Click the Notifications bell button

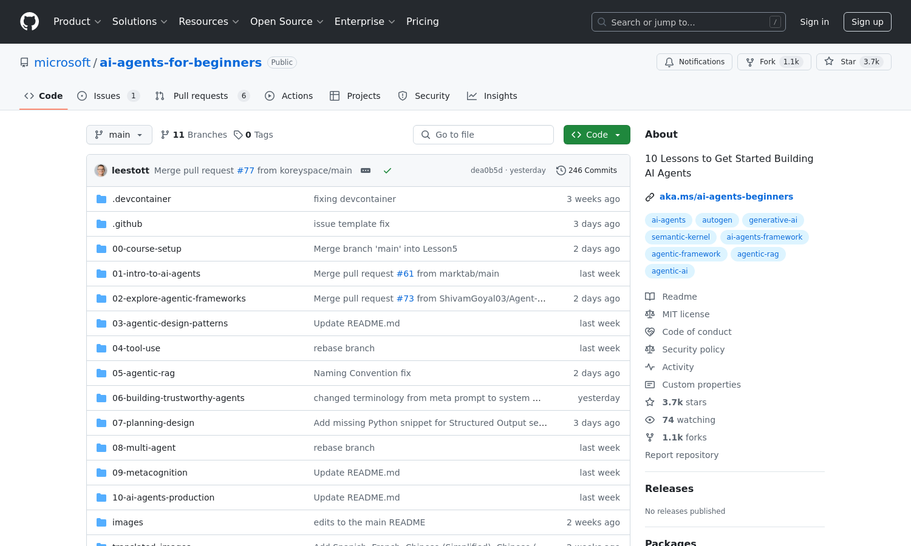point(694,62)
